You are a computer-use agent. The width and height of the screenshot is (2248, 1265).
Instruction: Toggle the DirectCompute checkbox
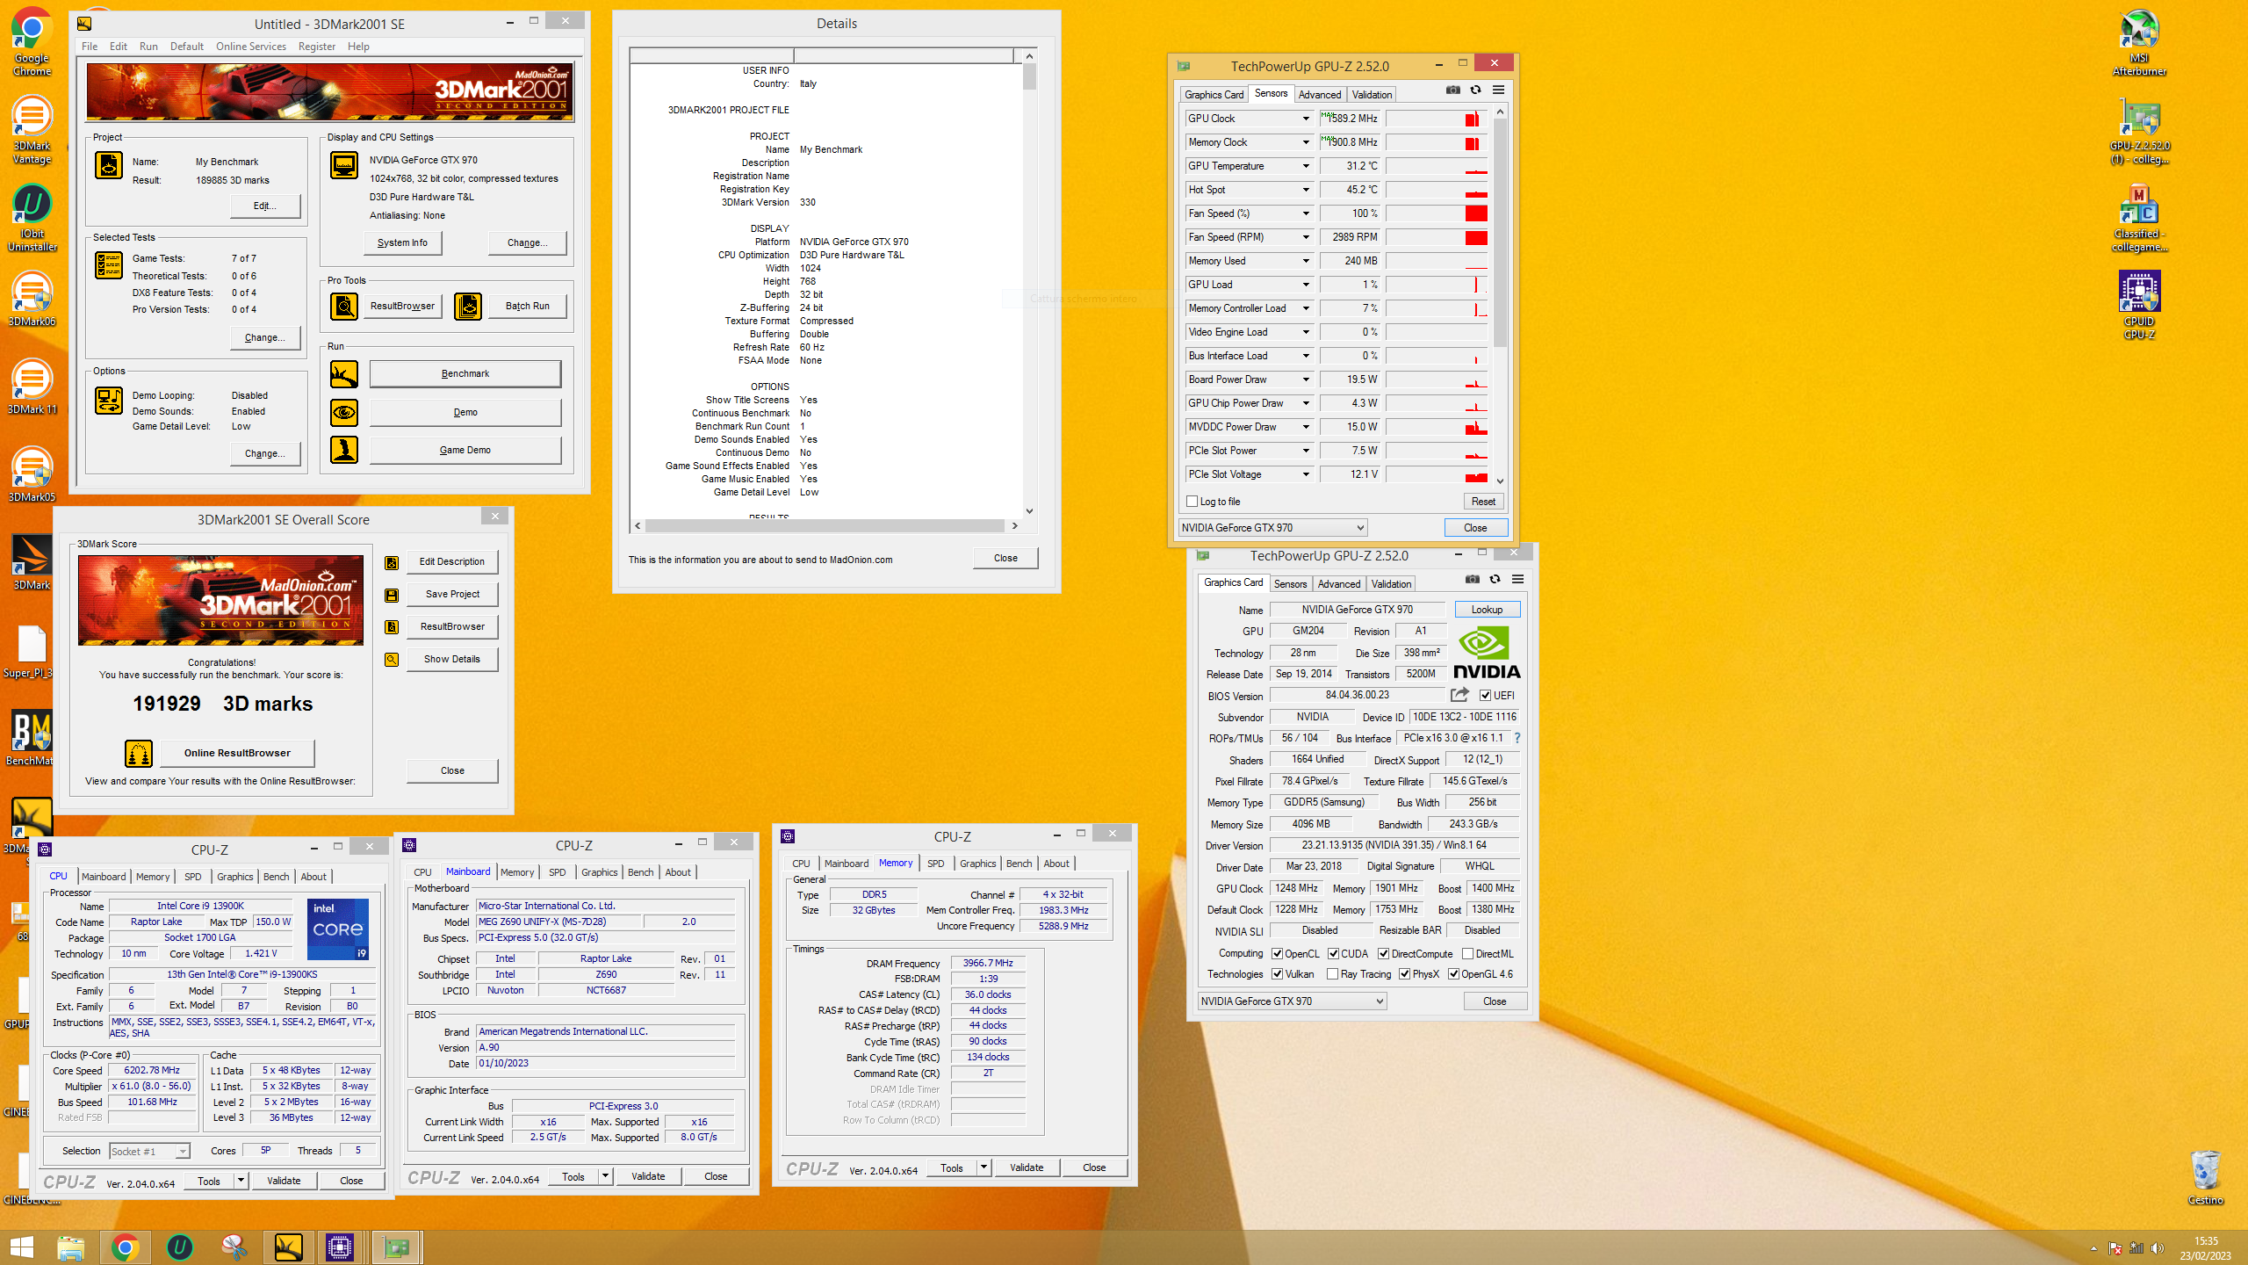click(1384, 954)
